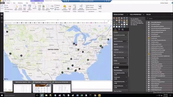Image resolution: width=173 pixels, height=97 pixels.
Task: Switch to Report view in the left sidebar
Action: (x=2, y=14)
